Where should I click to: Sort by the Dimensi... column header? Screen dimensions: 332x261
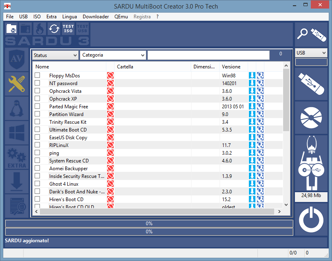click(x=205, y=67)
